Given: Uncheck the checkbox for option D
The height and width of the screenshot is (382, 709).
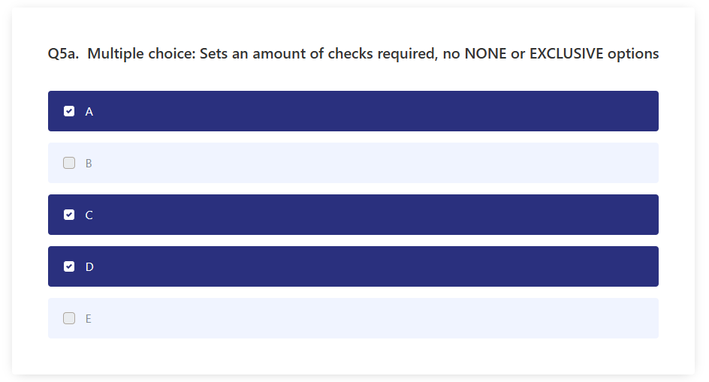Looking at the screenshot, I should pos(69,266).
